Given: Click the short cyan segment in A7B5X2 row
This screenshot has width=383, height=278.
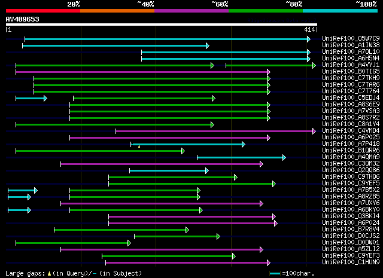Looking at the screenshot, I should tap(23, 191).
